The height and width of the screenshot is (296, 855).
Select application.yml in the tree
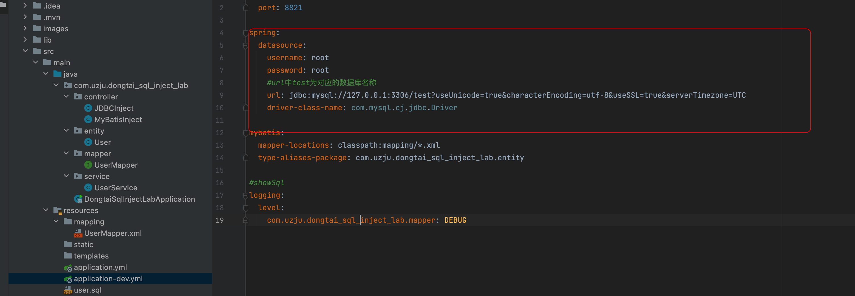[100, 267]
